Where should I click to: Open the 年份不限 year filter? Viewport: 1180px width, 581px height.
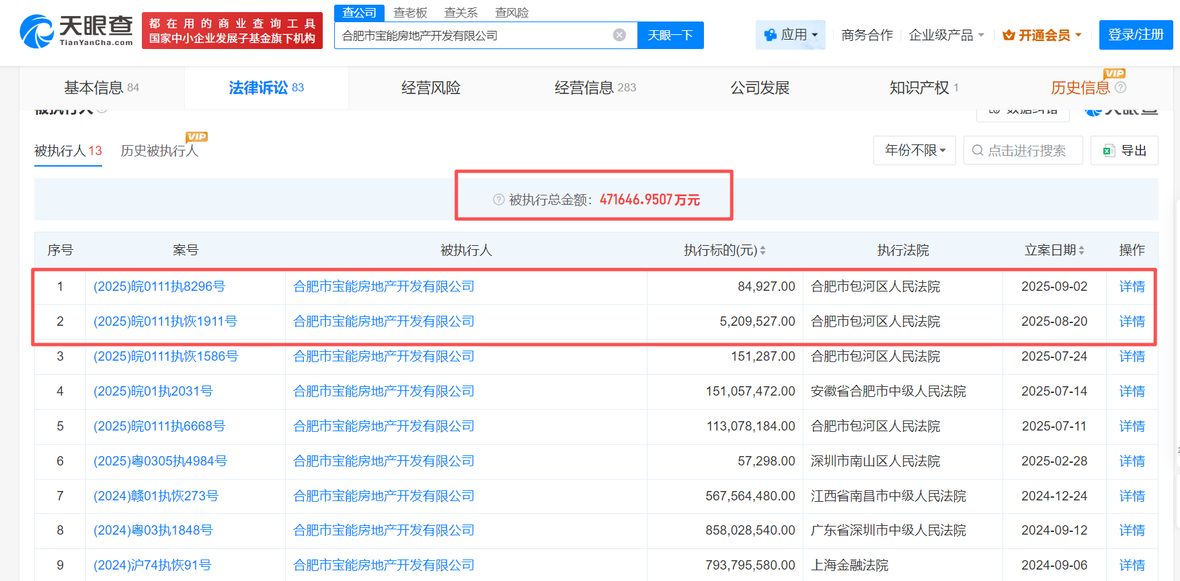click(914, 150)
